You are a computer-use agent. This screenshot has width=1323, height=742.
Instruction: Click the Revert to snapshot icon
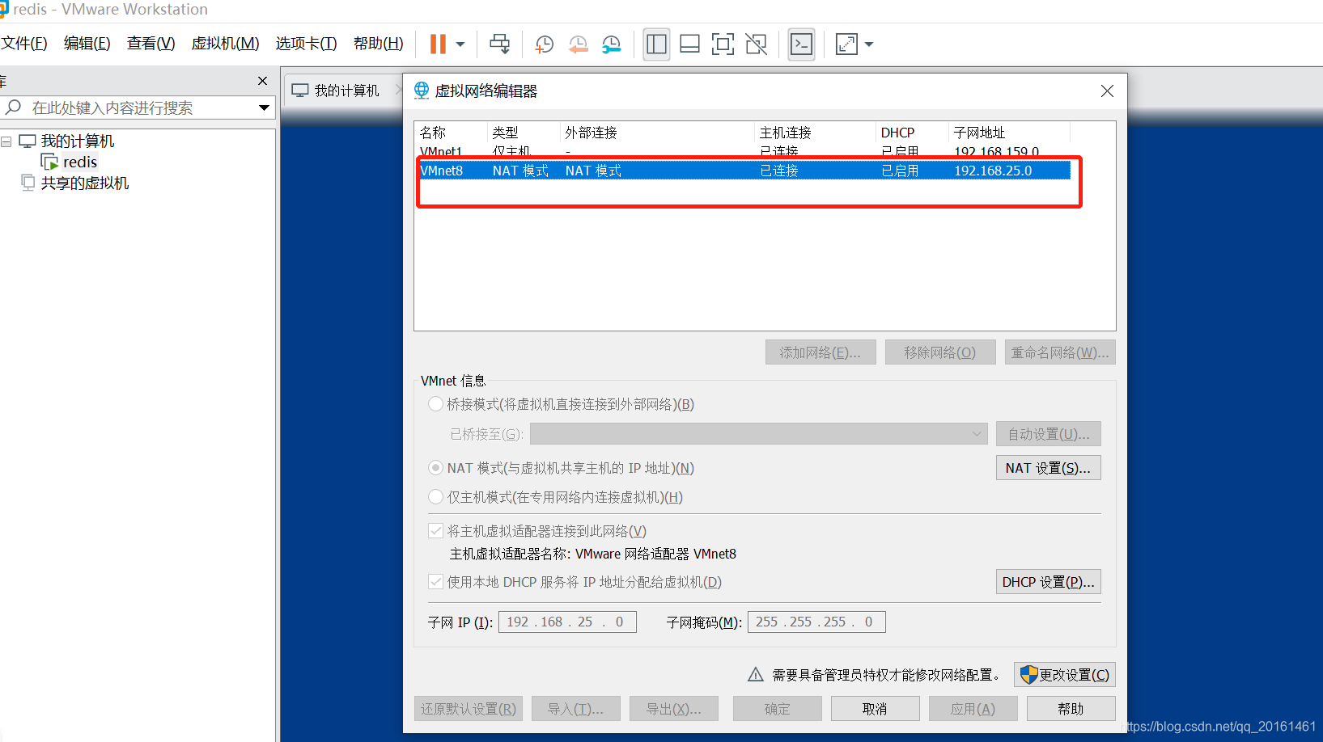pyautogui.click(x=578, y=44)
